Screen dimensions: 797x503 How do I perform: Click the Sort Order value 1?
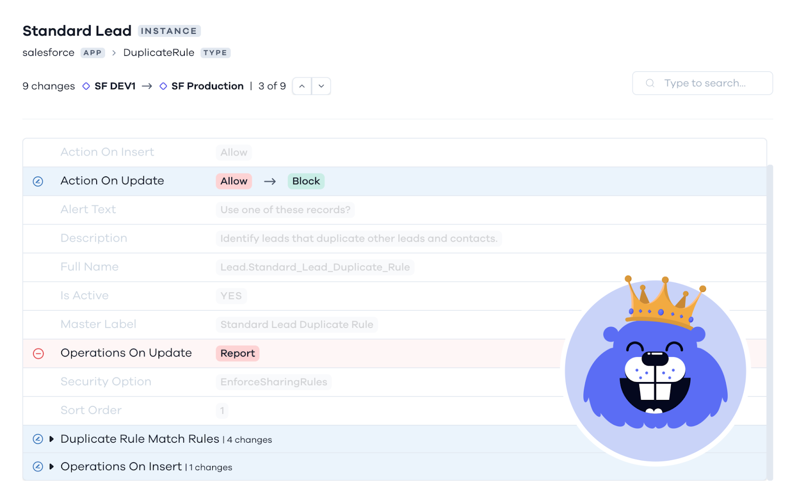[x=222, y=411]
